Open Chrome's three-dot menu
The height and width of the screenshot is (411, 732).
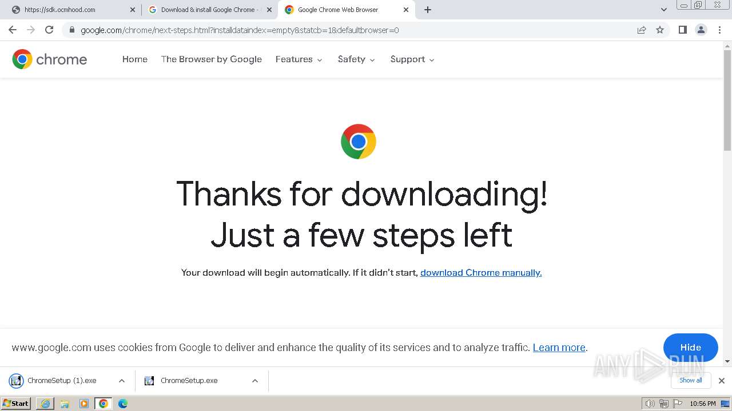click(719, 30)
